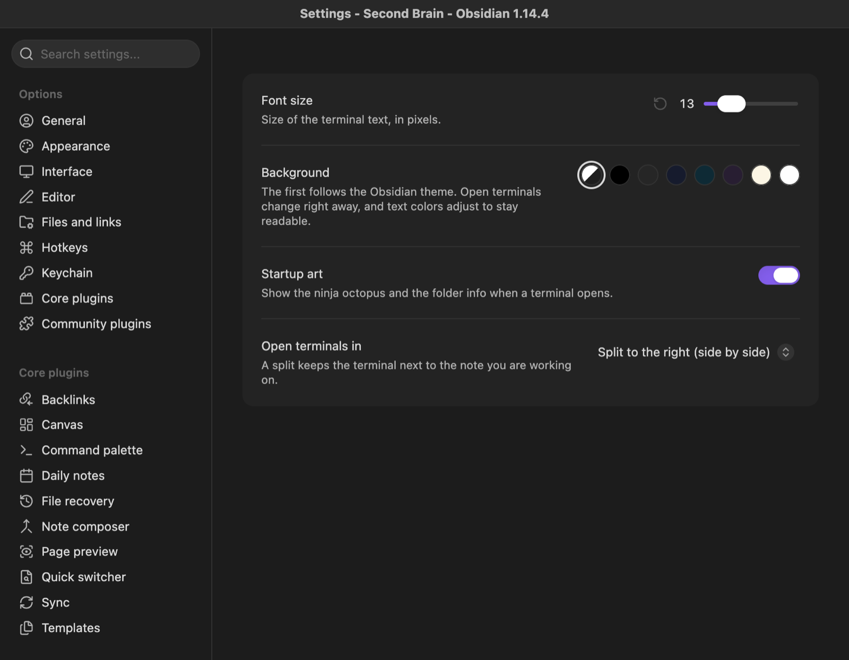Click the Hotkeys command-key icon

(x=26, y=248)
